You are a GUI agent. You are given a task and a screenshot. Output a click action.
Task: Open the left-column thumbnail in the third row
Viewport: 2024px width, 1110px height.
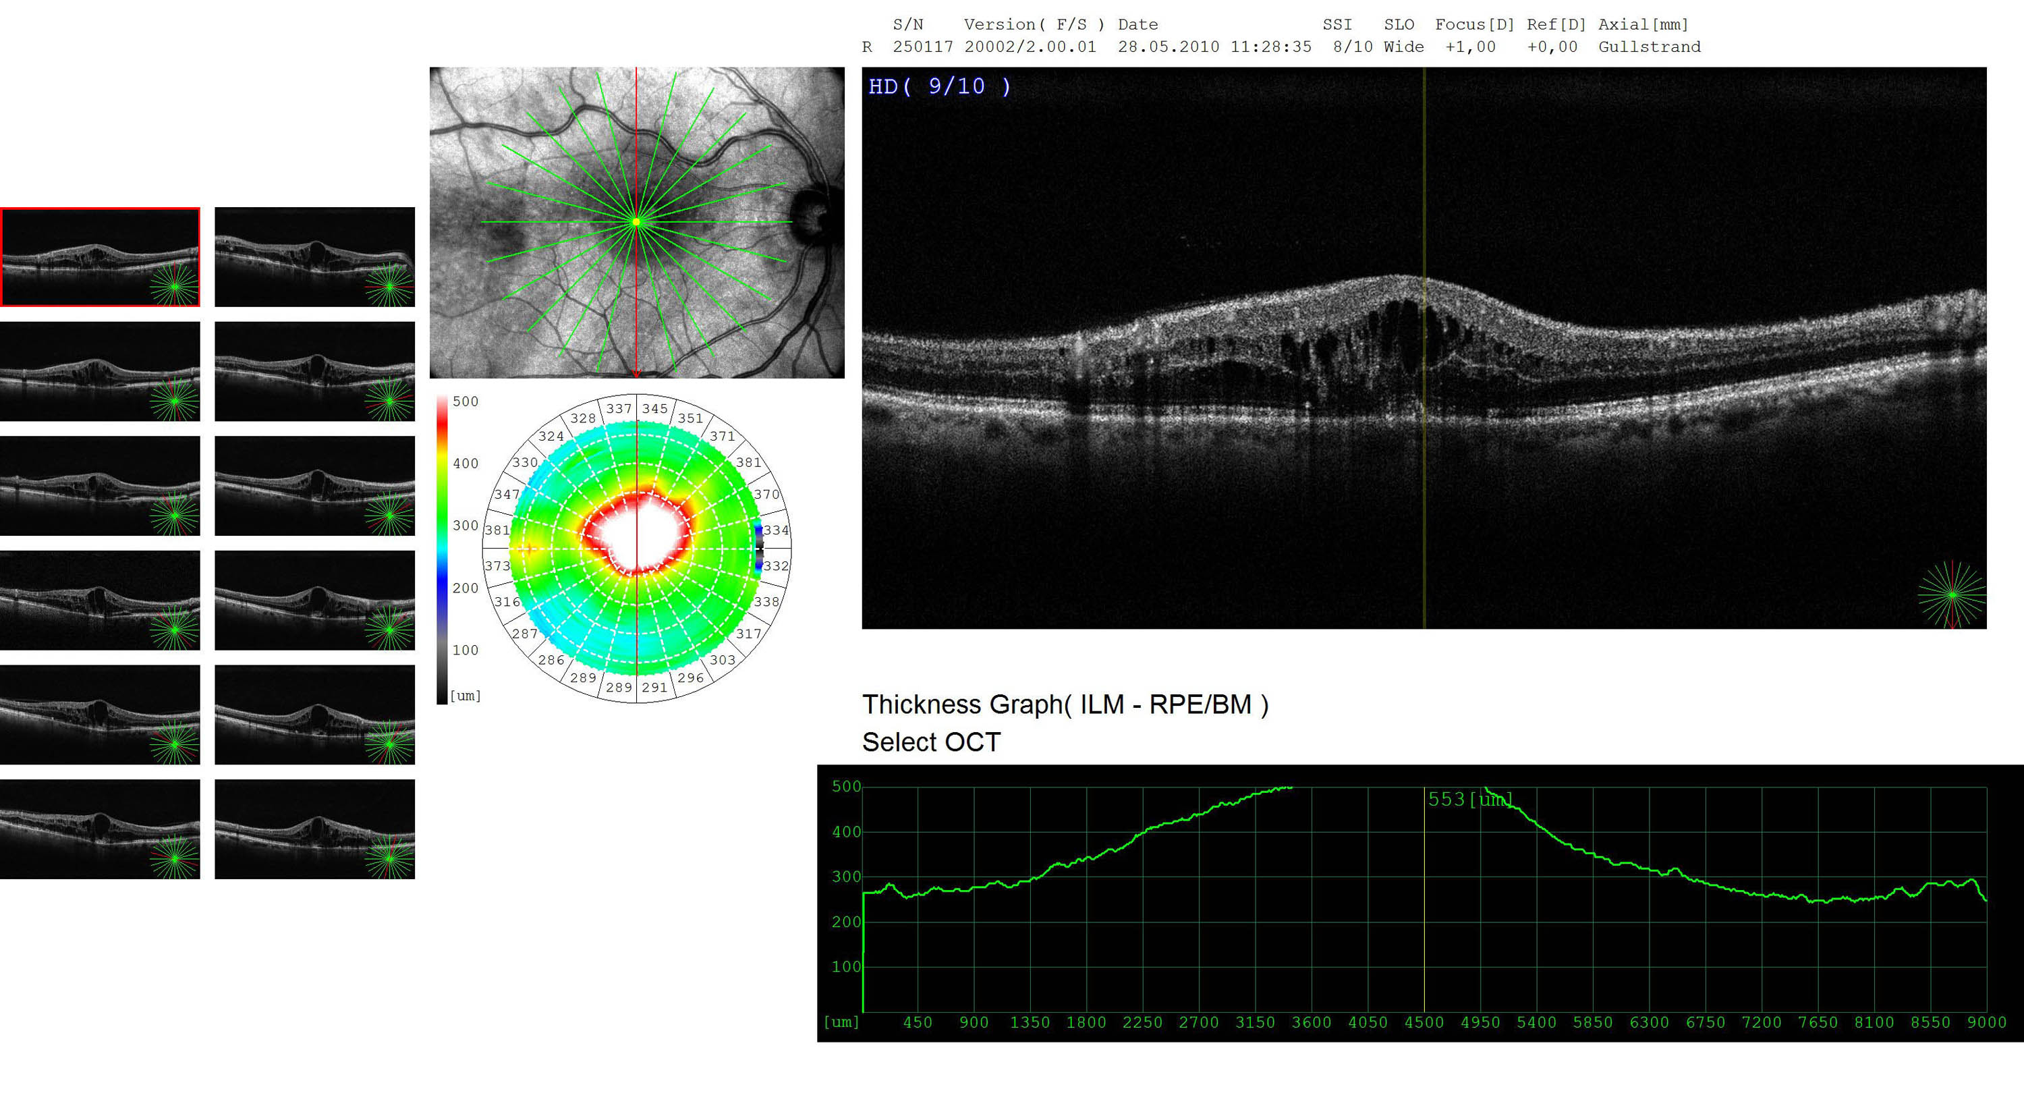[x=100, y=487]
